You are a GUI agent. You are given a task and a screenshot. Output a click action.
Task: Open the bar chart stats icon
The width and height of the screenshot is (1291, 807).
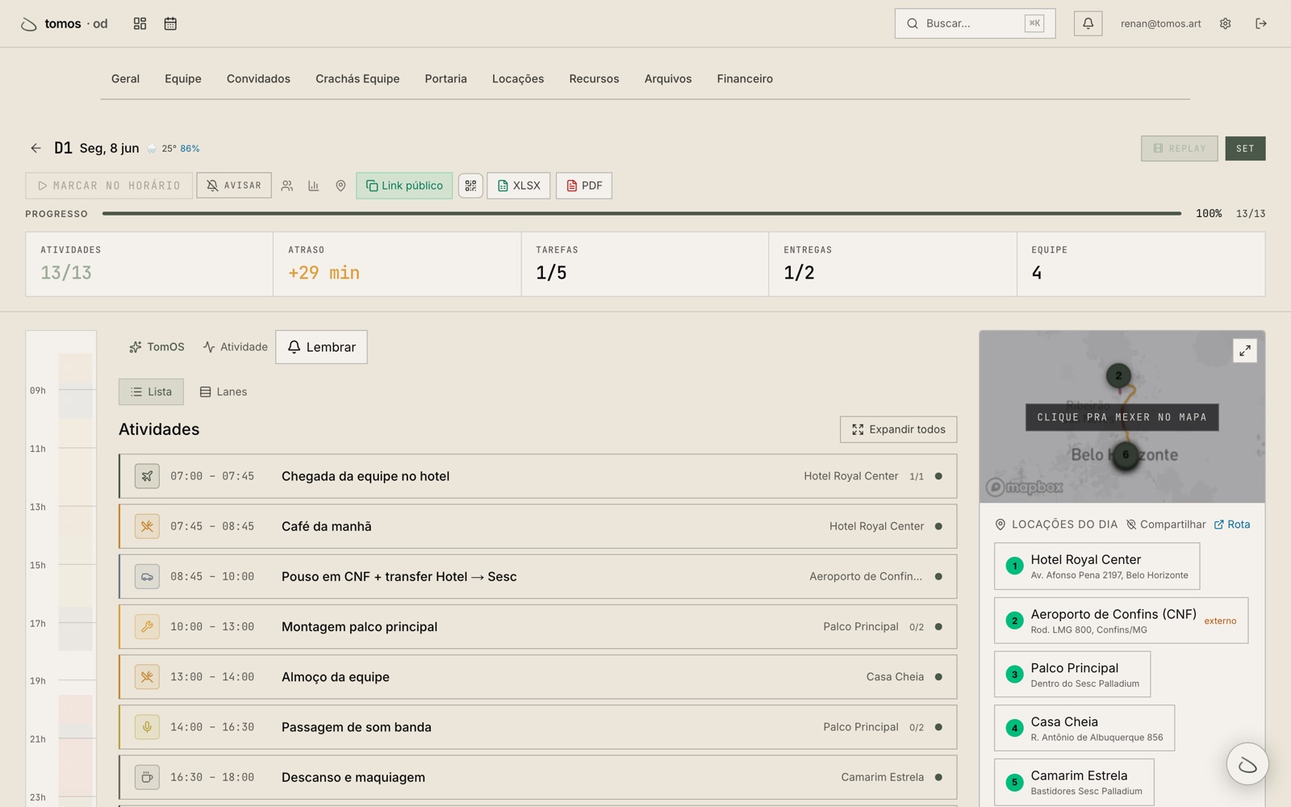[314, 186]
